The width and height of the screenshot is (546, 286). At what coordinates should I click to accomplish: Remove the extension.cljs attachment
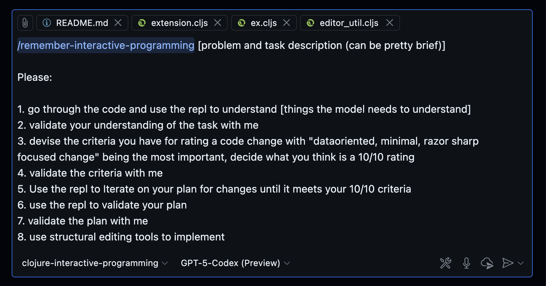tap(218, 23)
